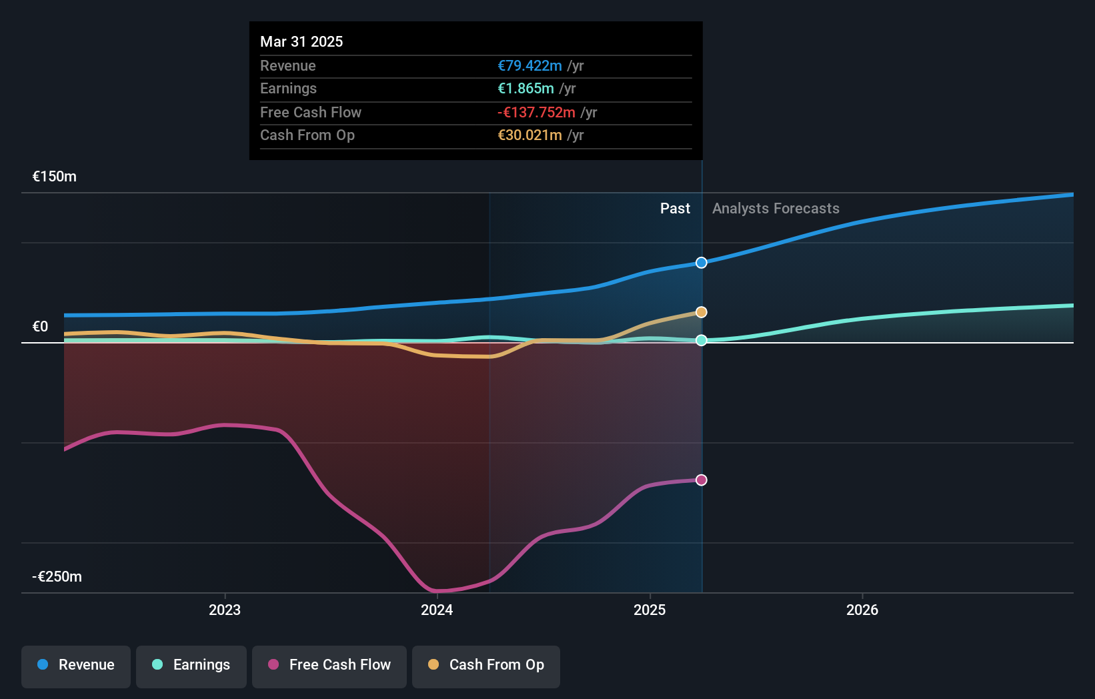The width and height of the screenshot is (1095, 699).
Task: Click the Cash From Op legend button
Action: click(x=485, y=666)
